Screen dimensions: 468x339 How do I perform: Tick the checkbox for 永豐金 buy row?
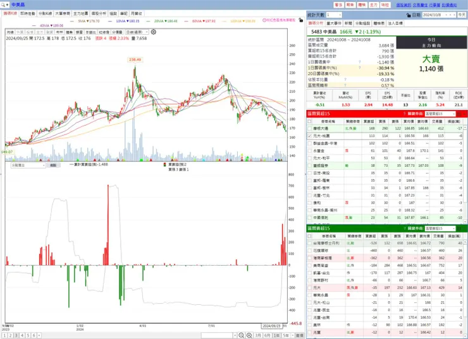click(x=309, y=151)
